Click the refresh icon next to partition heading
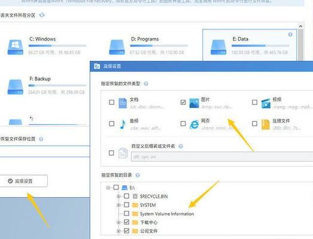 tap(42, 15)
